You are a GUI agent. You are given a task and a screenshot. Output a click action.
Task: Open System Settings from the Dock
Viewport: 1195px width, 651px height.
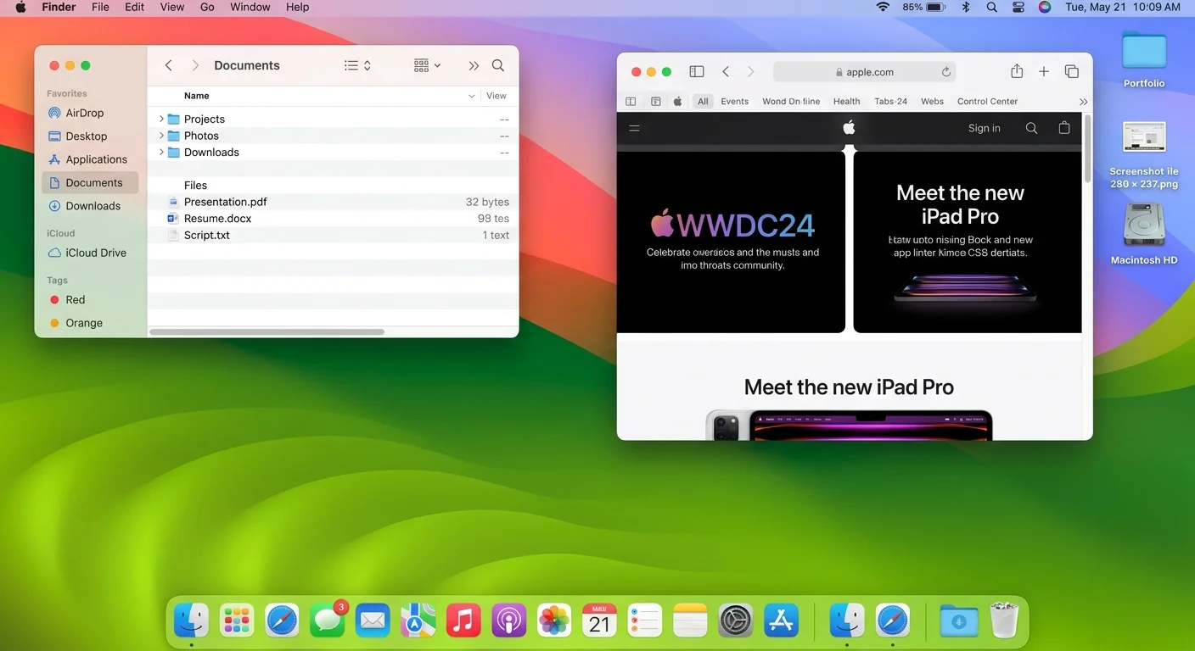pyautogui.click(x=736, y=621)
